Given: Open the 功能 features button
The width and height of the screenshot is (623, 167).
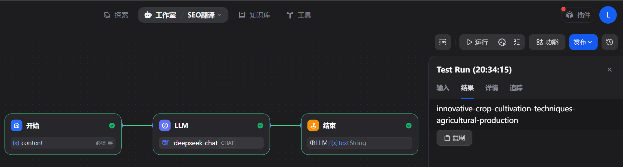Looking at the screenshot, I should (548, 42).
